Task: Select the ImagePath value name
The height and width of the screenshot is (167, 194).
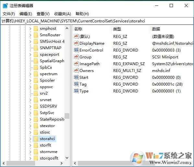Action: point(90,64)
